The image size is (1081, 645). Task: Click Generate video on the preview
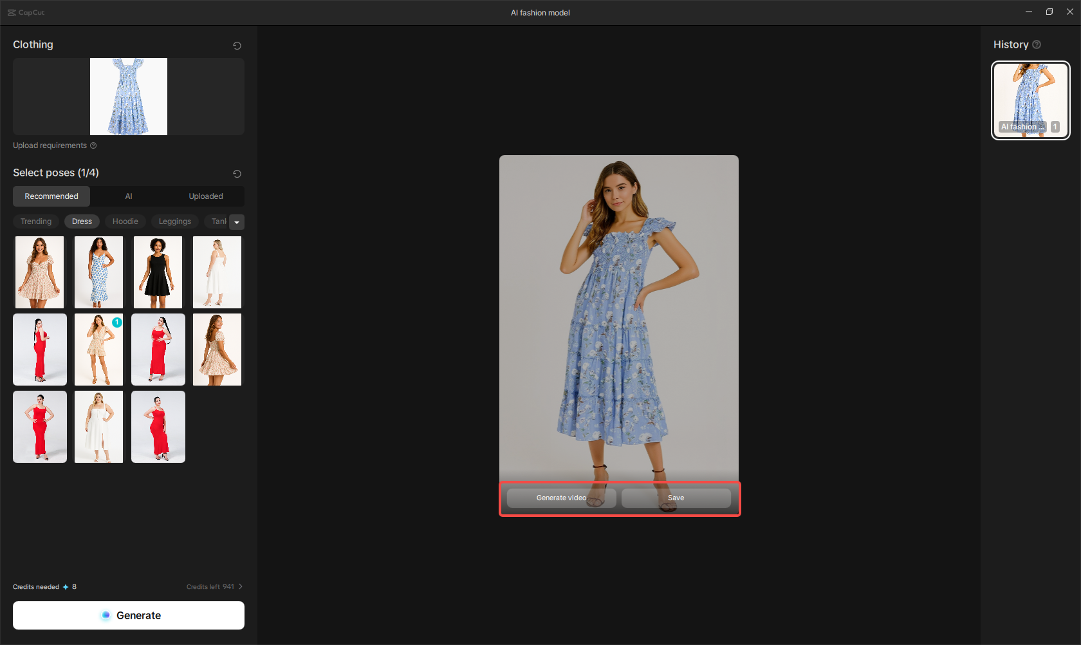561,498
